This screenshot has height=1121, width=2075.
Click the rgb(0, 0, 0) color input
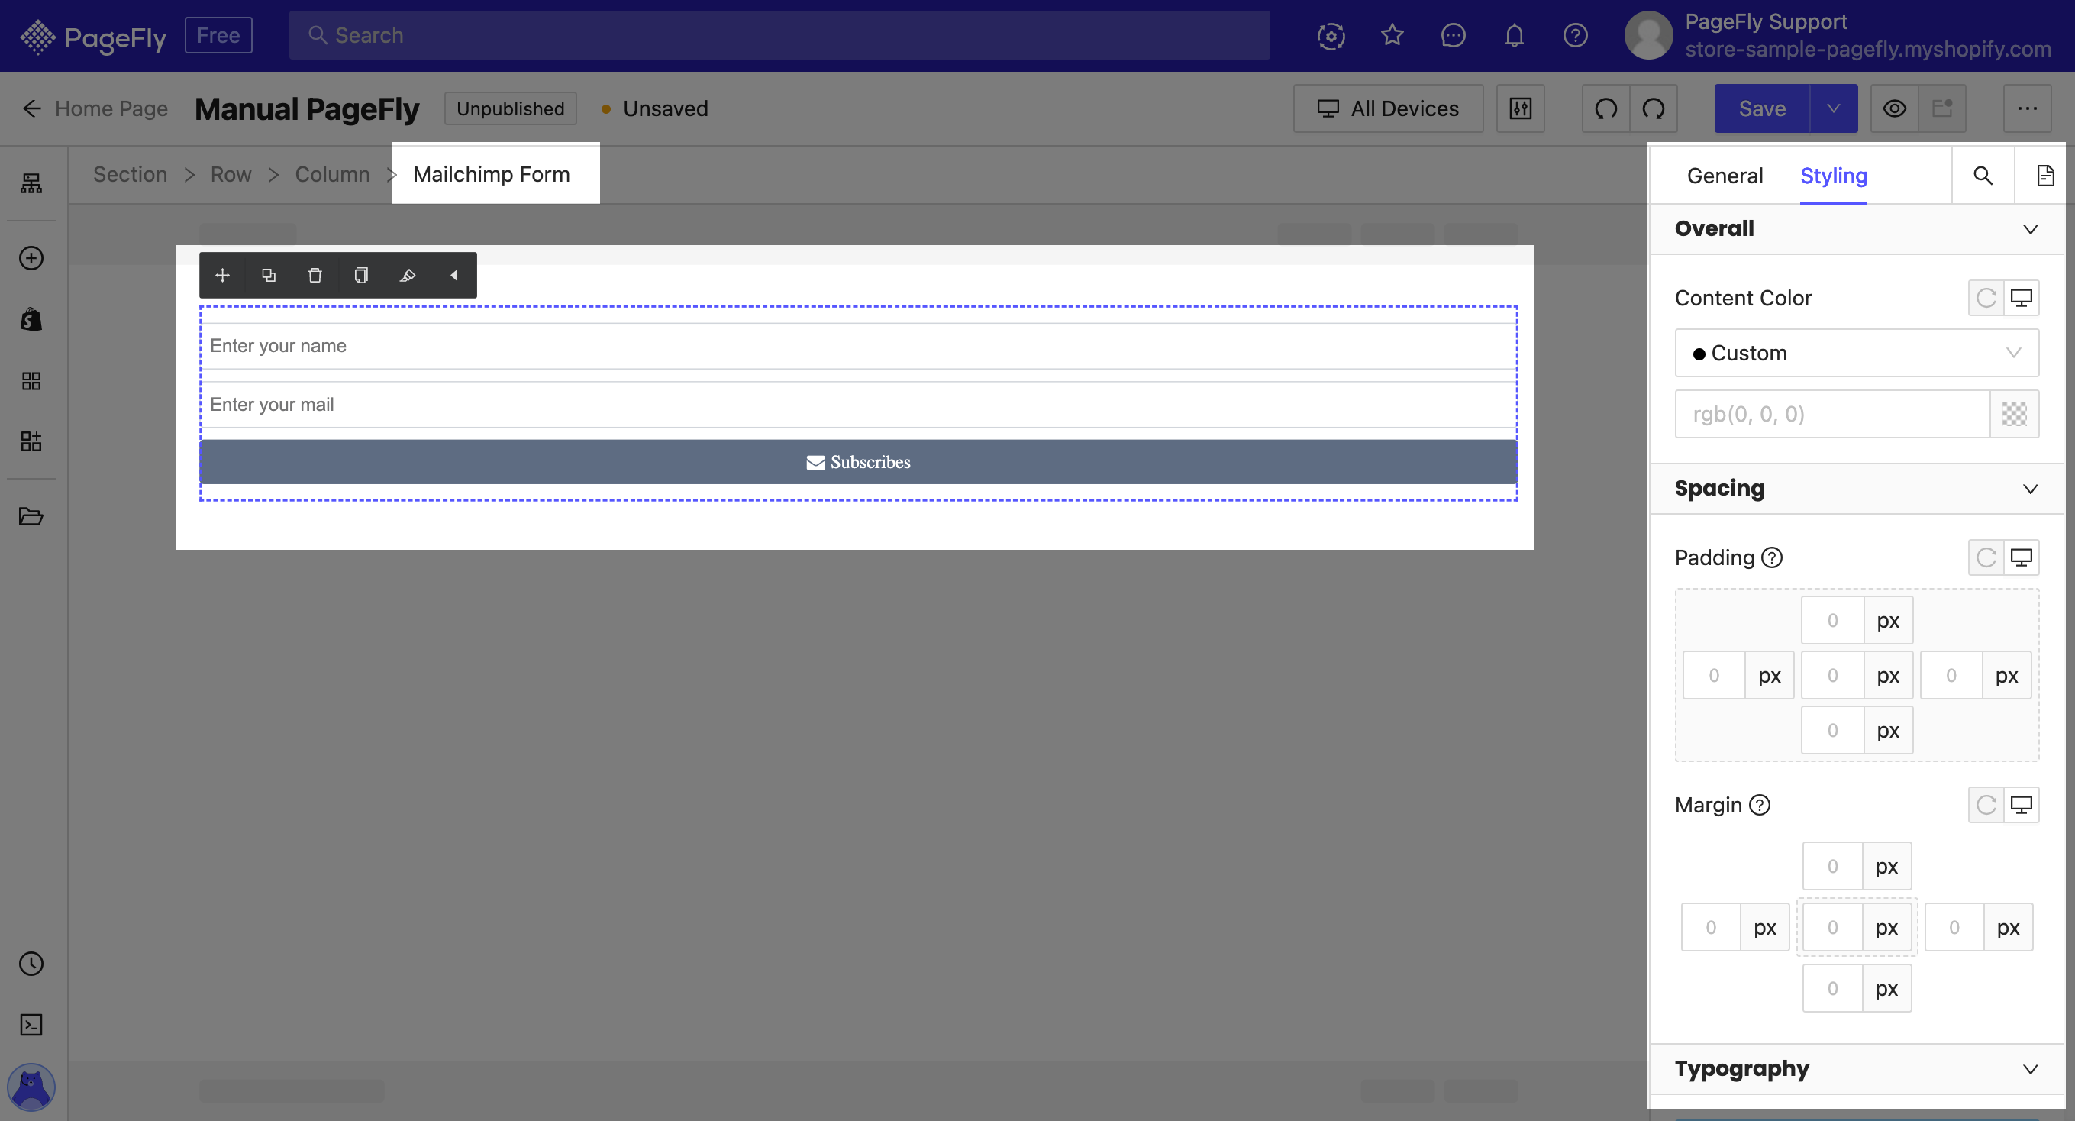pos(1831,414)
